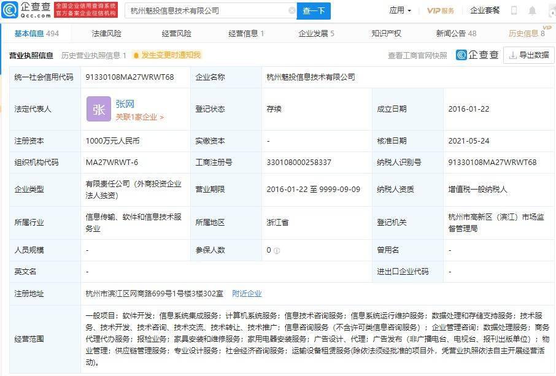Open the notification bell icon
The width and height of the screenshot is (556, 376).
532,10
